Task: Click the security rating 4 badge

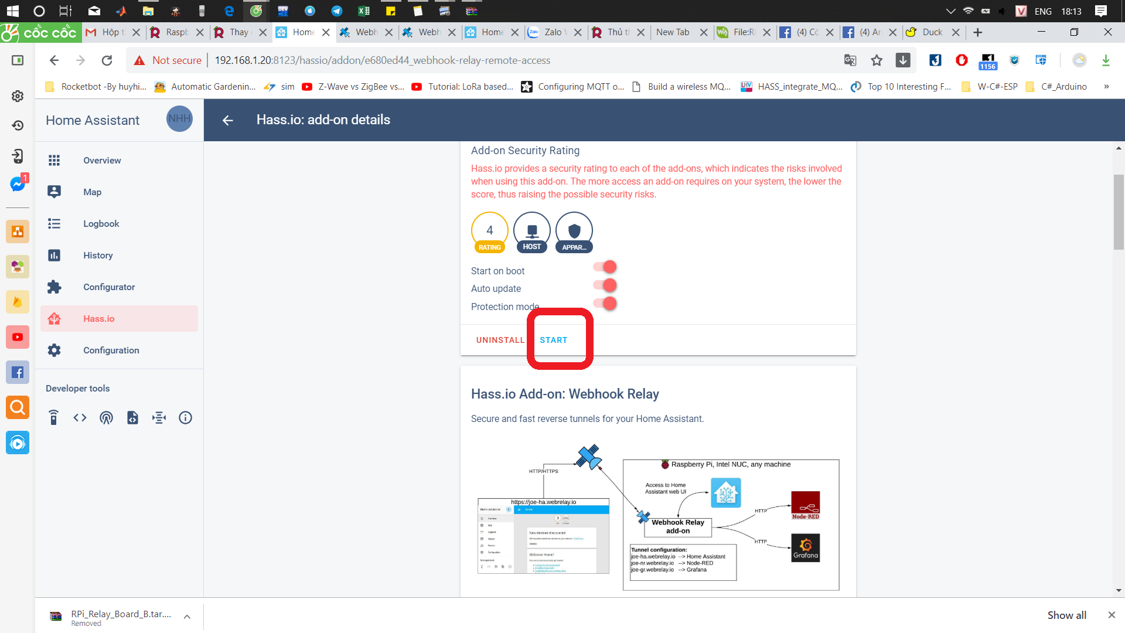Action: pos(490,232)
